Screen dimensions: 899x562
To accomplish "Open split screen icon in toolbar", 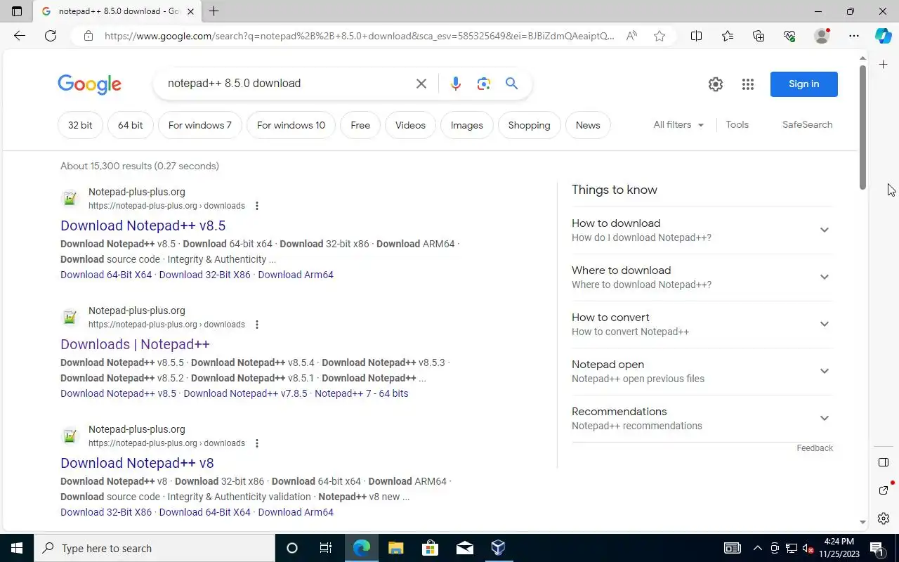I will 696,36.
